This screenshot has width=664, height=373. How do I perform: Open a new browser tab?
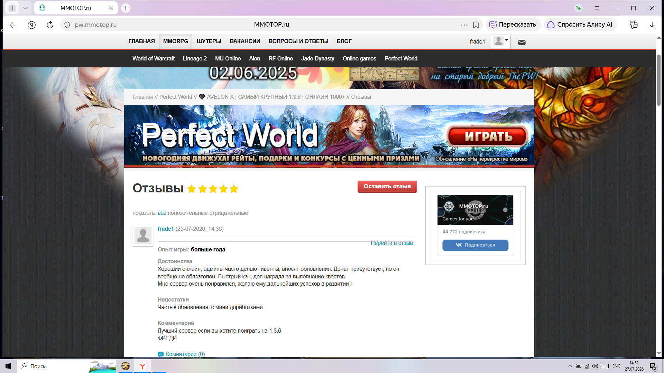[126, 8]
